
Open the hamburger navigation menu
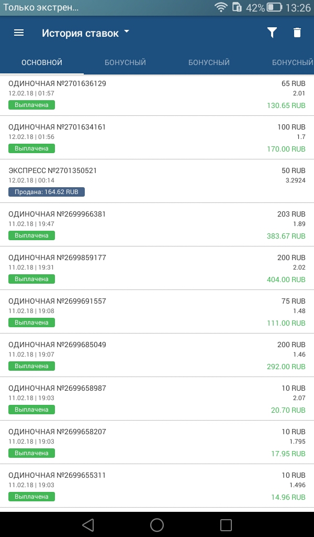click(x=19, y=33)
